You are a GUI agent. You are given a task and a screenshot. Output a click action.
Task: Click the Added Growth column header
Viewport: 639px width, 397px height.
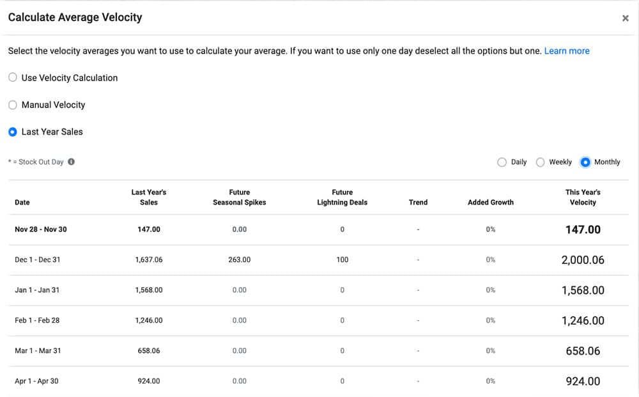[490, 202]
